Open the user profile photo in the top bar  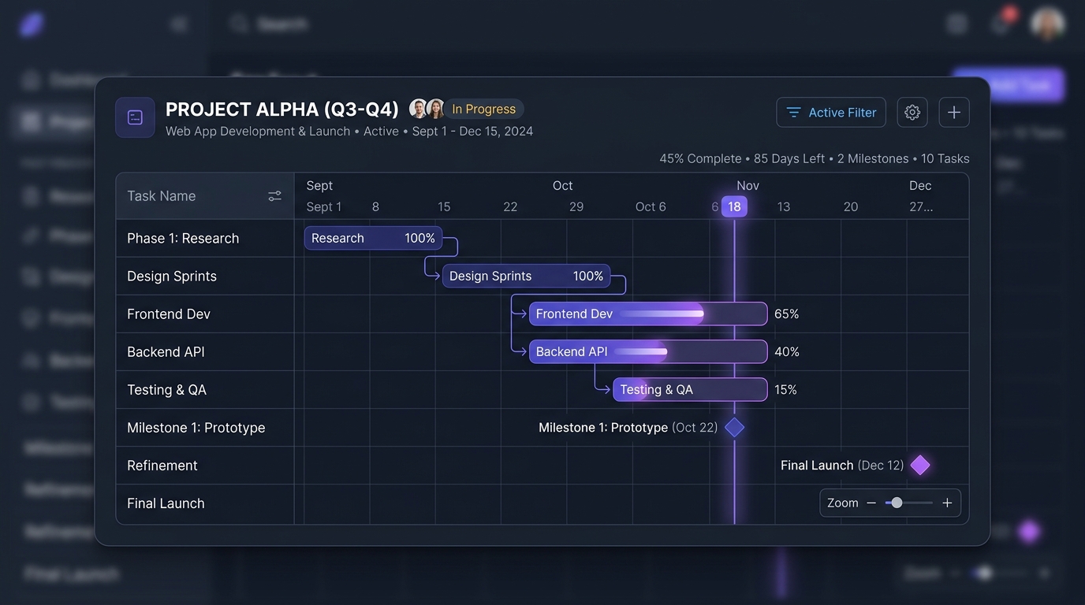pyautogui.click(x=1048, y=24)
